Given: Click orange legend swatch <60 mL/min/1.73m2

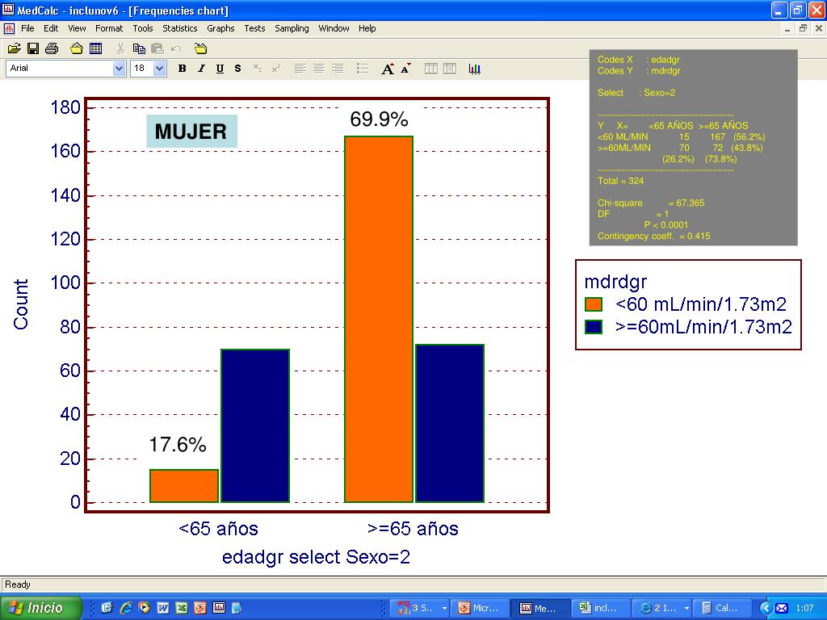Looking at the screenshot, I should [594, 304].
